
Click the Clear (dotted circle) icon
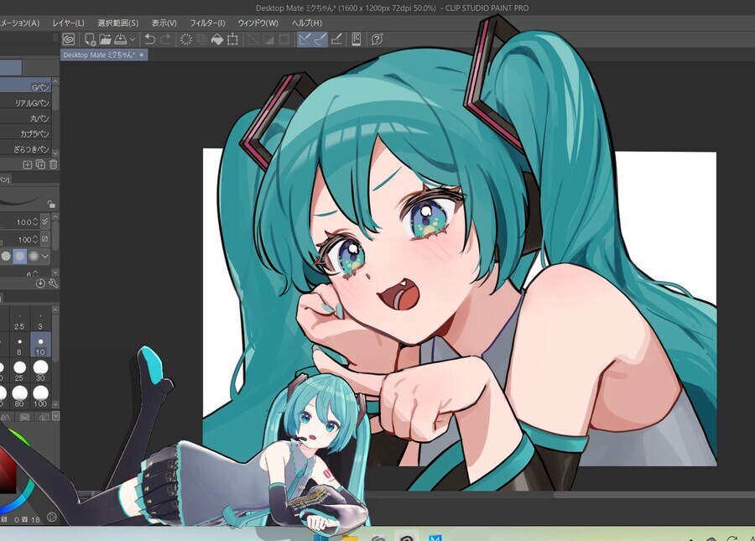point(186,39)
